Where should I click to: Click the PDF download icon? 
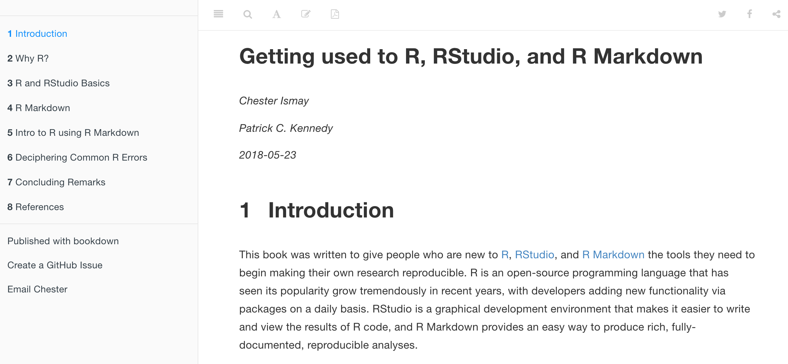(x=335, y=14)
